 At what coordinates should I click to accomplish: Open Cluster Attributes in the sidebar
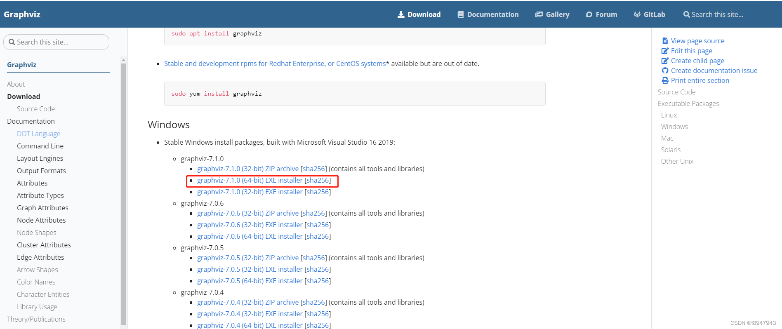click(44, 245)
